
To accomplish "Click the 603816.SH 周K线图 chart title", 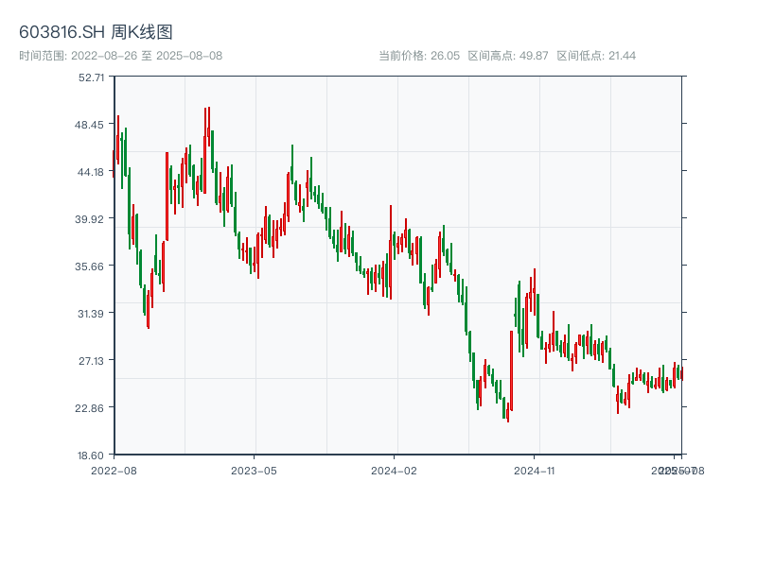I will 96,33.
